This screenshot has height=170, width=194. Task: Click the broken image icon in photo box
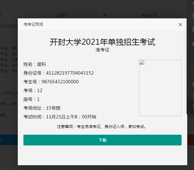click(x=142, y=62)
